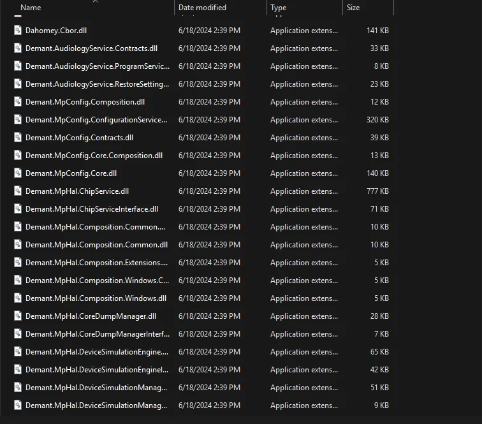The height and width of the screenshot is (424, 482).
Task: Sort files by the Name column header
Action: pos(31,8)
